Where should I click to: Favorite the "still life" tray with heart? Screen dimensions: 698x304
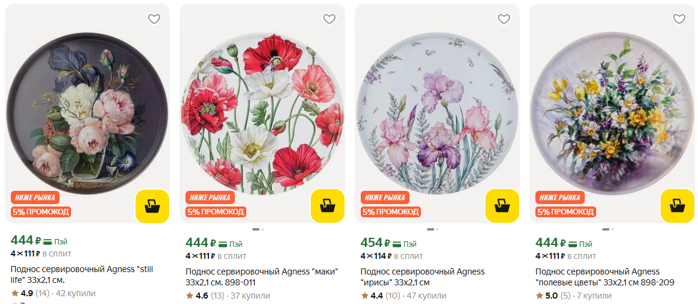click(x=154, y=19)
